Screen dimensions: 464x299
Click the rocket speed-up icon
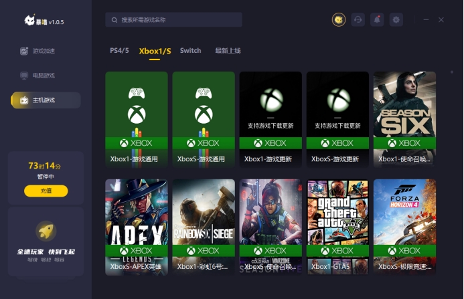pyautogui.click(x=46, y=231)
